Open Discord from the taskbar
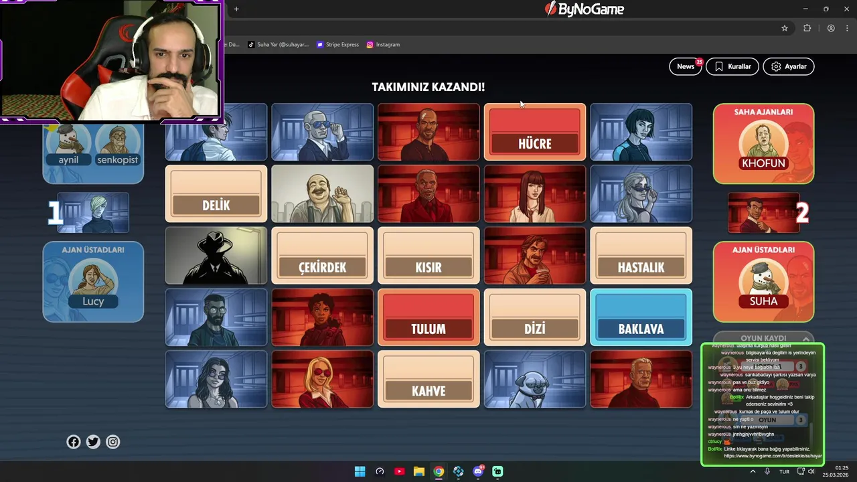The height and width of the screenshot is (482, 857). click(x=478, y=471)
